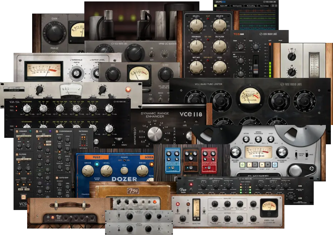Click the CLIP indicator on the delay unit

click(x=208, y=18)
